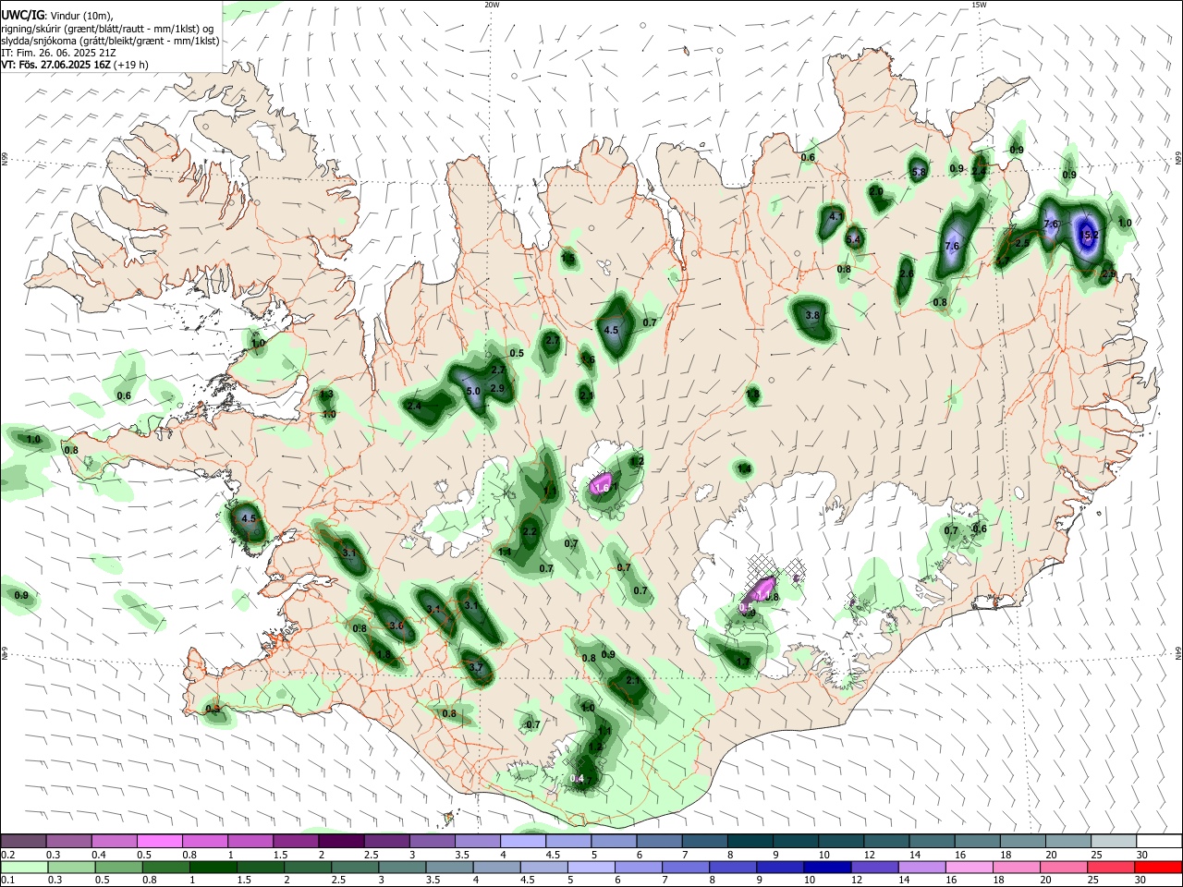The height and width of the screenshot is (887, 1183).
Task: Pick the bright magenta 0.5–0.8 snow swatch
Action: point(159,841)
